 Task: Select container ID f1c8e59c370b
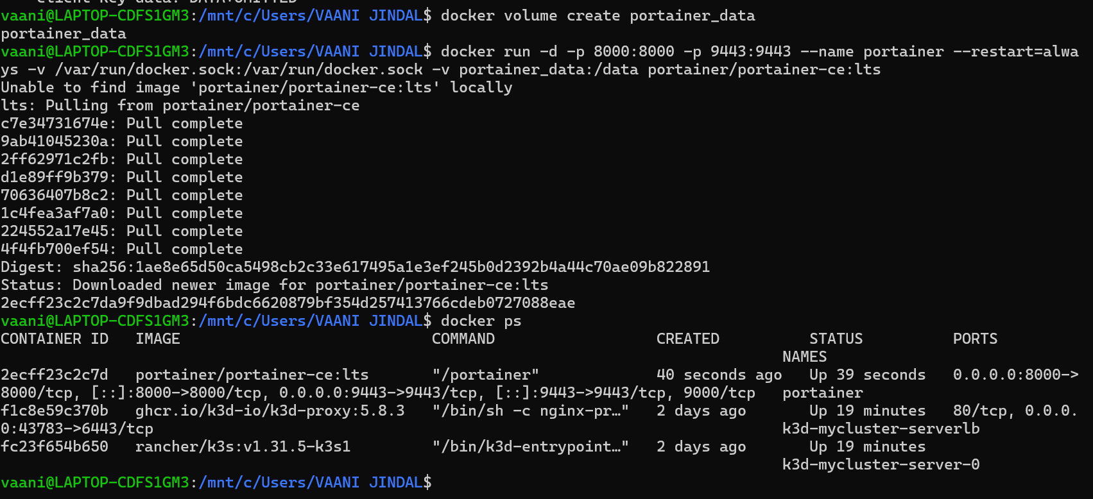pyautogui.click(x=55, y=410)
